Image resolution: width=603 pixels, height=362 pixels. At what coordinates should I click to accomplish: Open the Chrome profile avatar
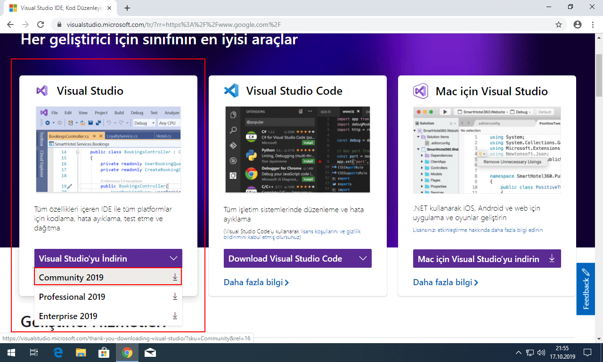pos(578,25)
